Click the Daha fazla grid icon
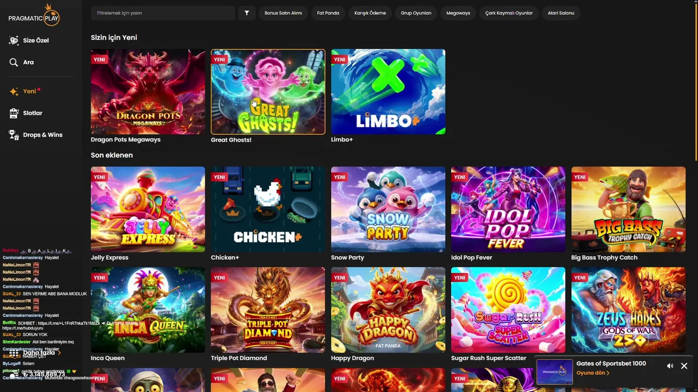The height and width of the screenshot is (392, 698). pos(14,353)
